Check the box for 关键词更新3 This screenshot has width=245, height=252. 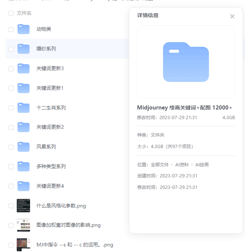[11, 69]
